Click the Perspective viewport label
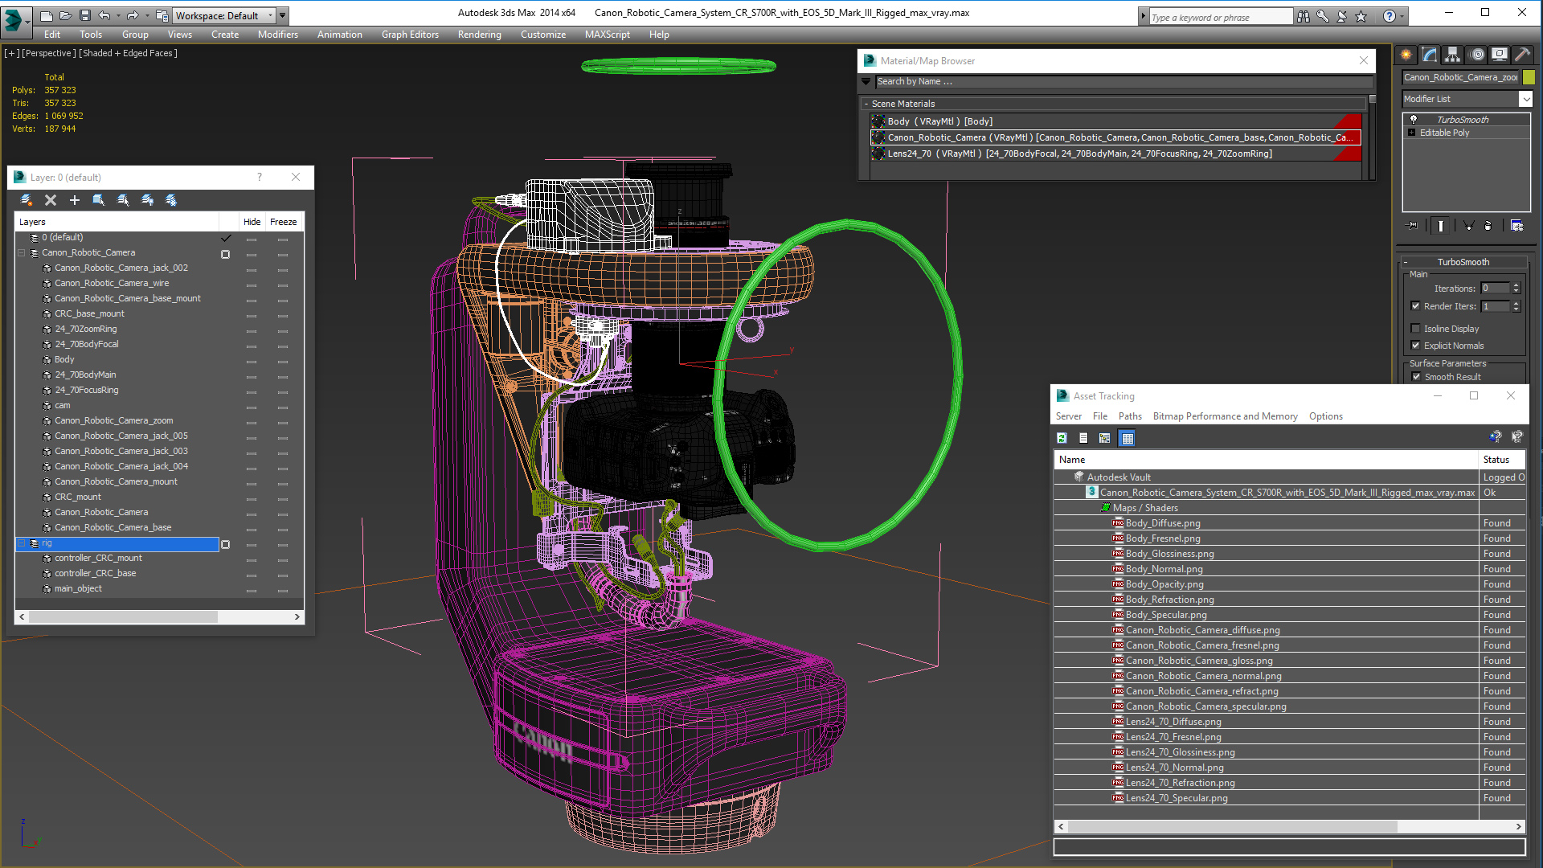 [x=49, y=53]
